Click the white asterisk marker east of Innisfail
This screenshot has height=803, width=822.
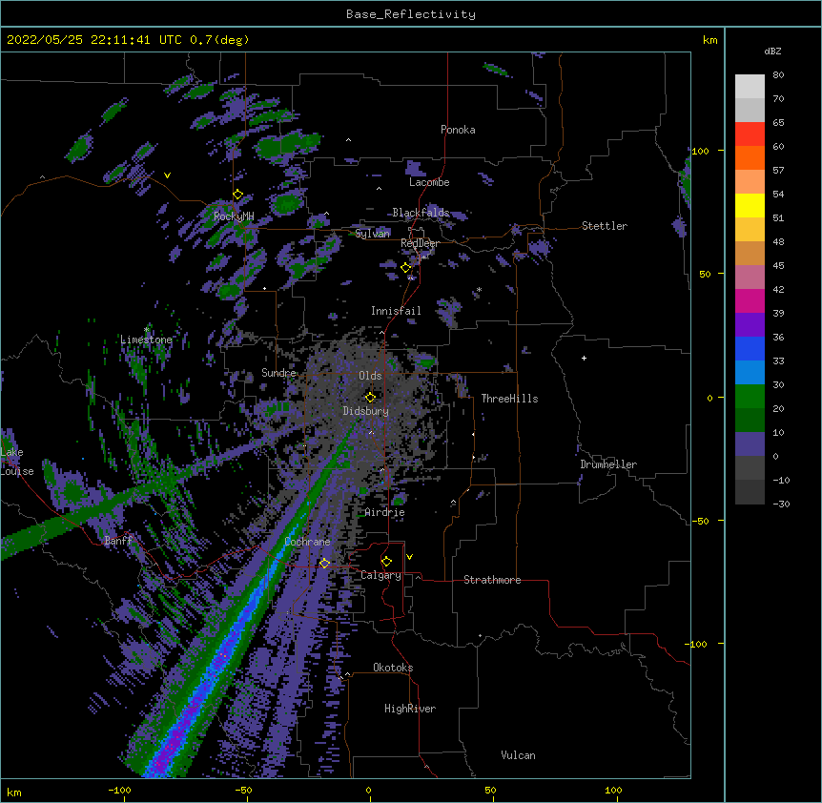coord(479,290)
